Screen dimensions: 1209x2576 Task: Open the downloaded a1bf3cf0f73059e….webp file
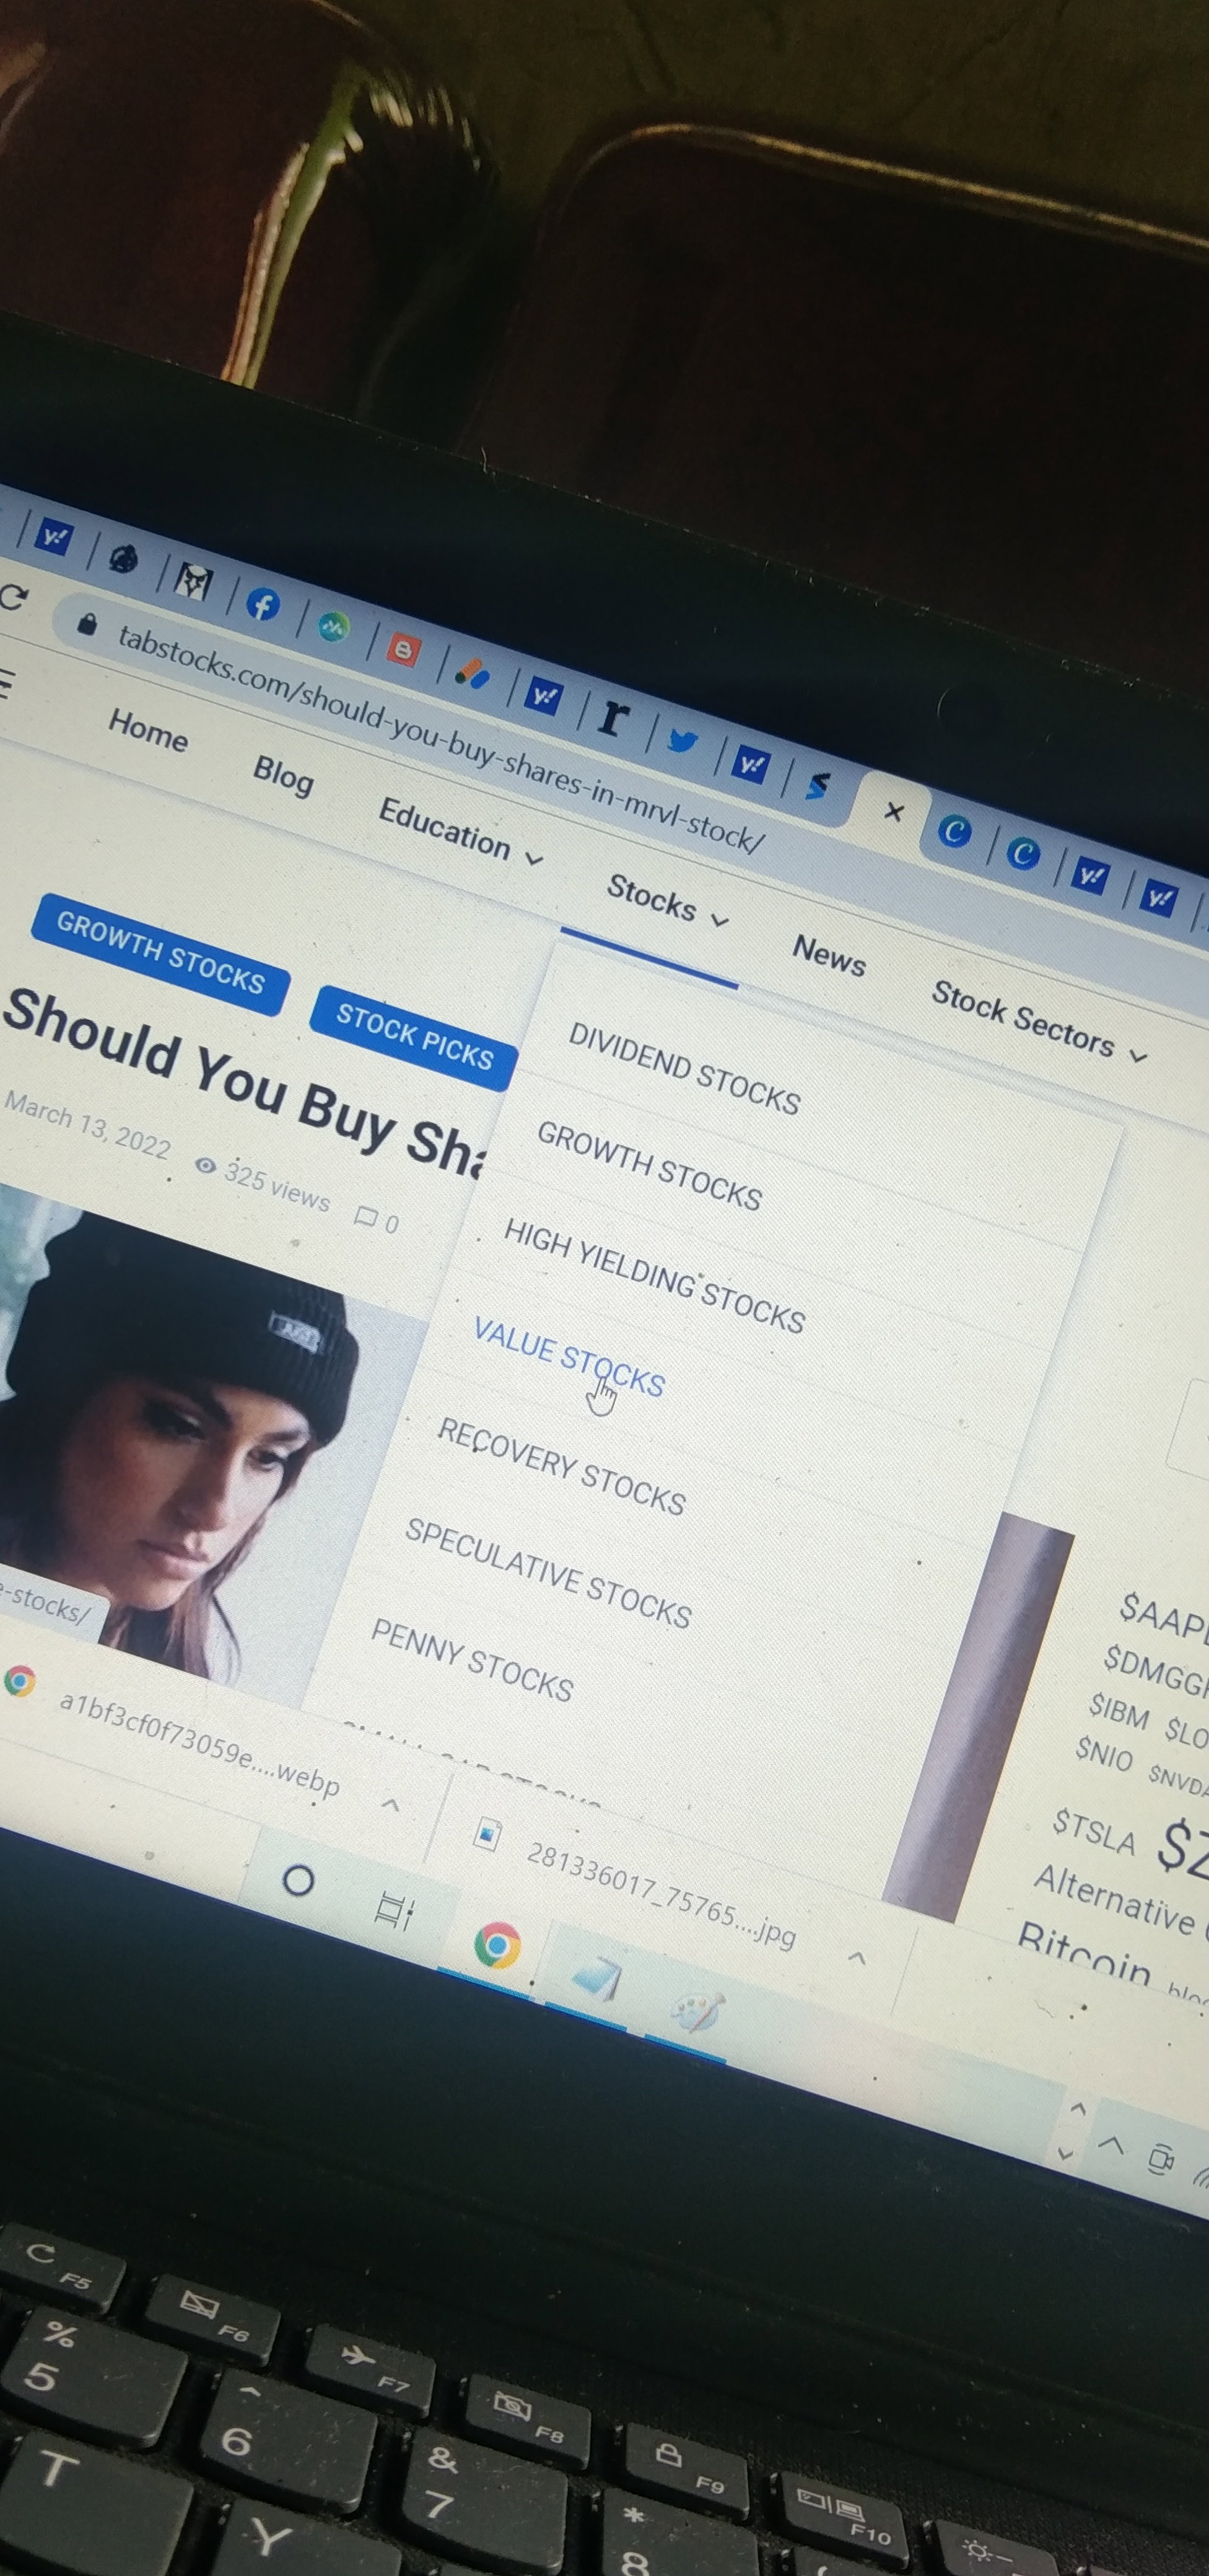click(x=199, y=1743)
